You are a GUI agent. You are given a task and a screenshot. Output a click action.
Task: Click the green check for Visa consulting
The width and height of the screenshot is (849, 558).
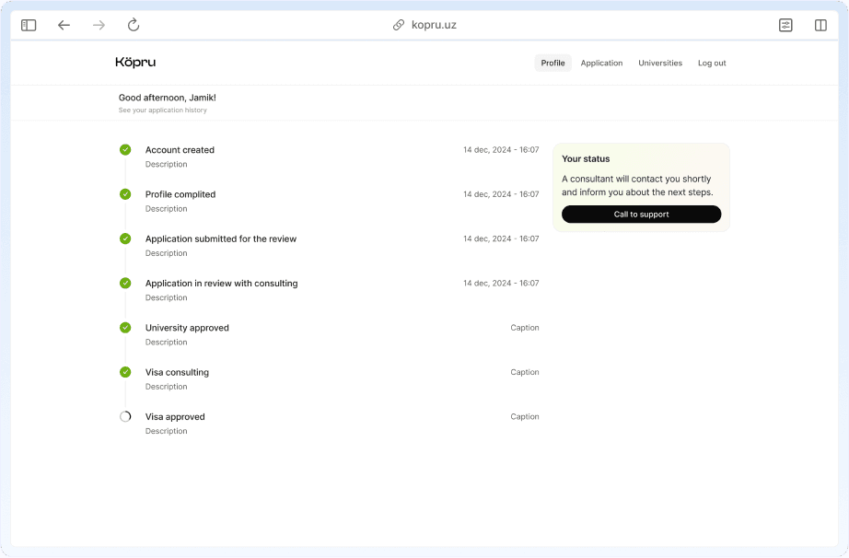[125, 372]
